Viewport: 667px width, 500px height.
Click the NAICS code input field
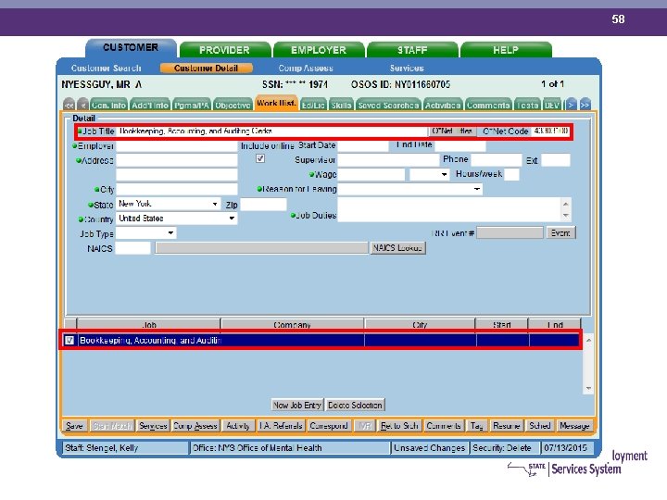132,248
